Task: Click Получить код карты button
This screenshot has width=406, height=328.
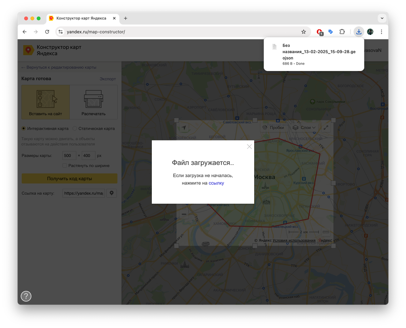Action: click(x=69, y=178)
